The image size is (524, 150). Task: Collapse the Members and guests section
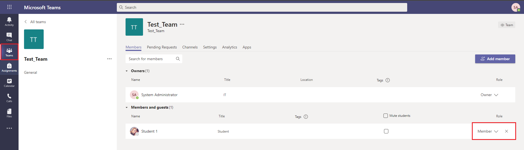pyautogui.click(x=127, y=107)
